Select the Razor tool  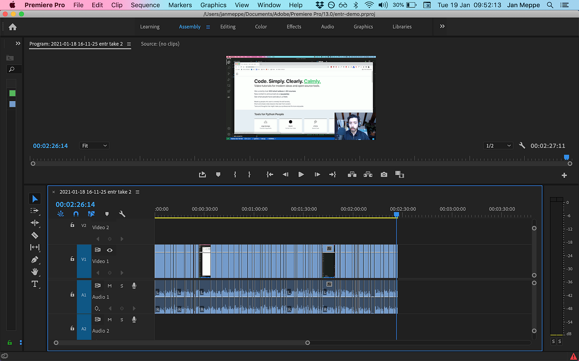(35, 235)
